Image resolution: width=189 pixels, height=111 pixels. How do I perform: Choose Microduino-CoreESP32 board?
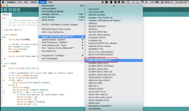coord(100,106)
